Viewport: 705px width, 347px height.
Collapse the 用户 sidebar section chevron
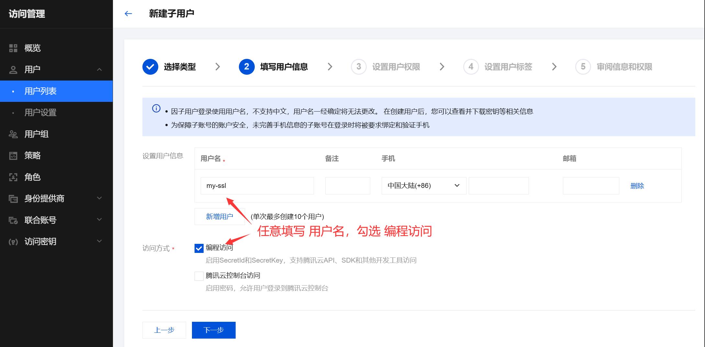(99, 70)
